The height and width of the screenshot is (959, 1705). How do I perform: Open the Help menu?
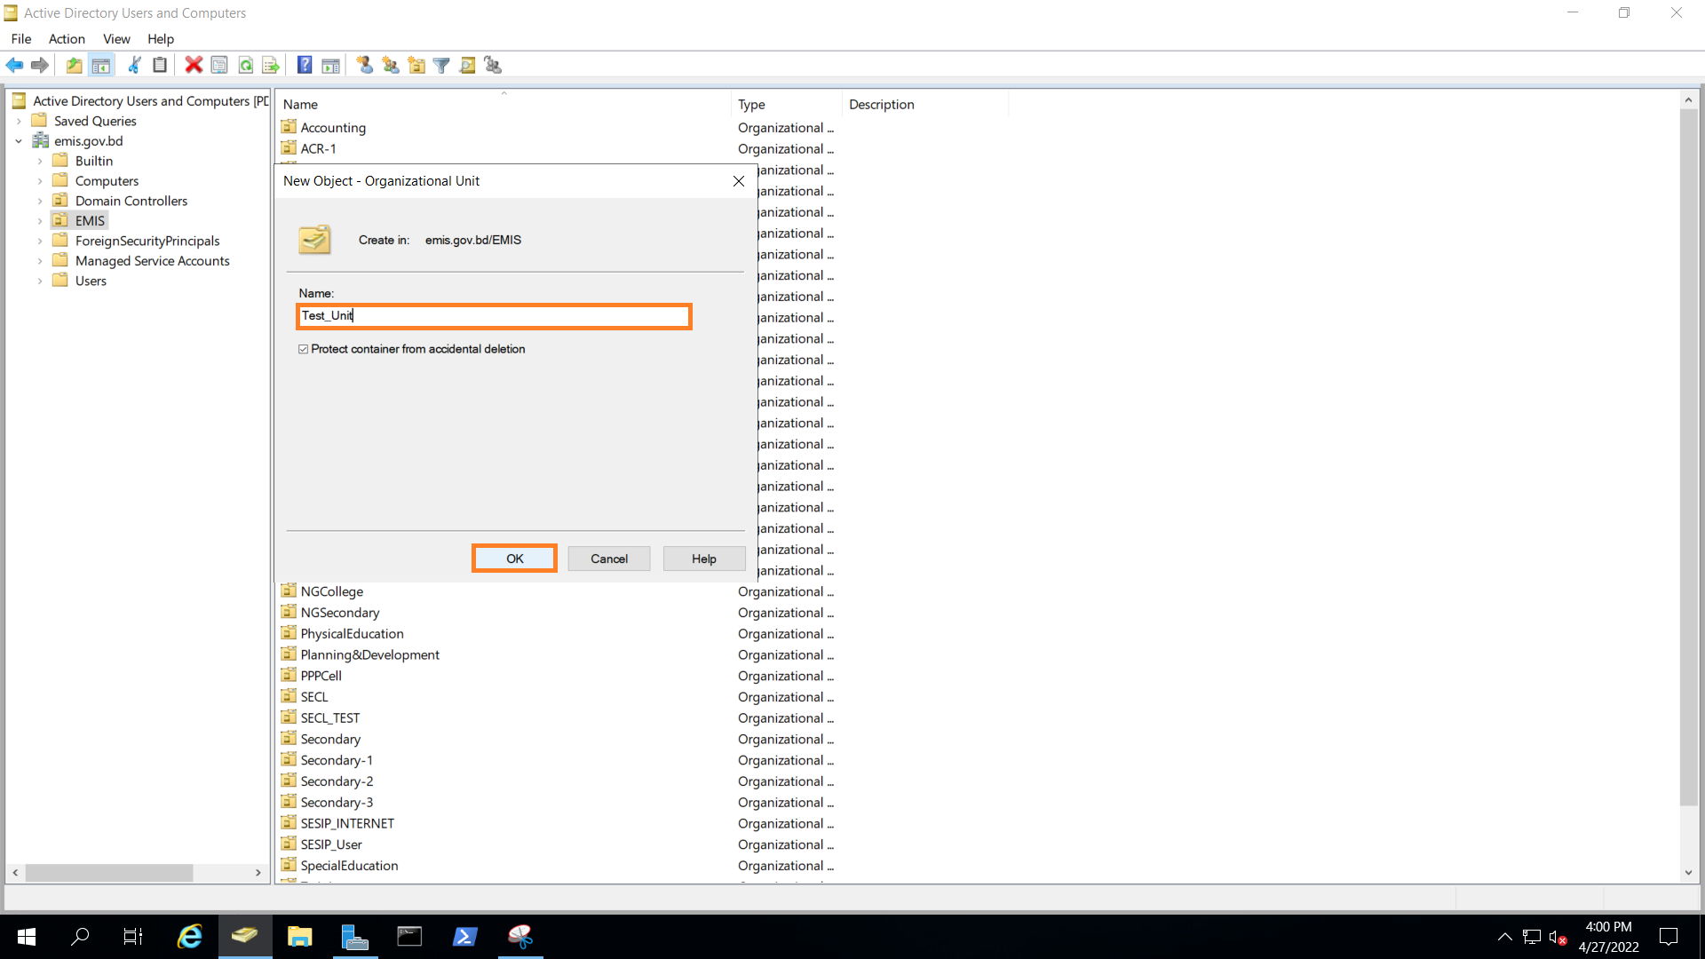pyautogui.click(x=161, y=39)
